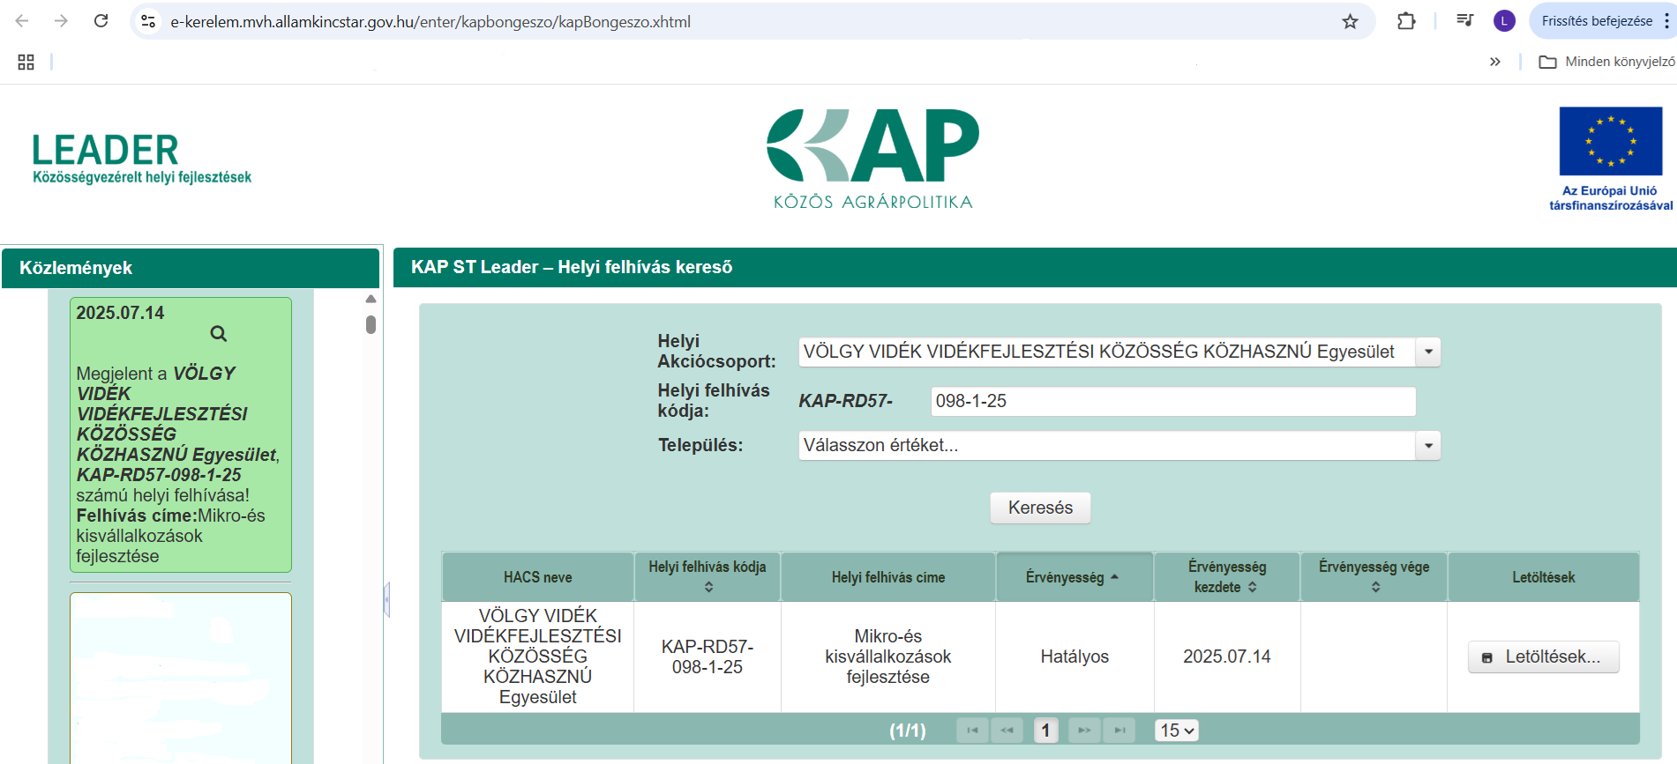Go to previous page in paginator
1677x764 pixels.
point(1007,731)
